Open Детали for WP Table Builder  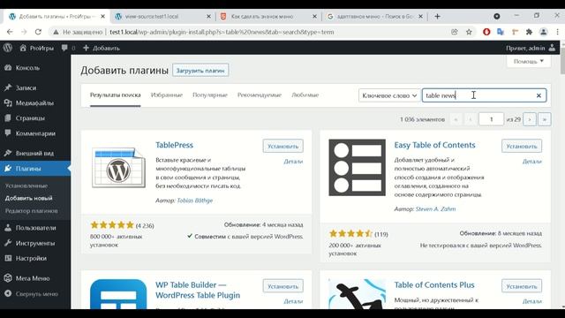(293, 301)
